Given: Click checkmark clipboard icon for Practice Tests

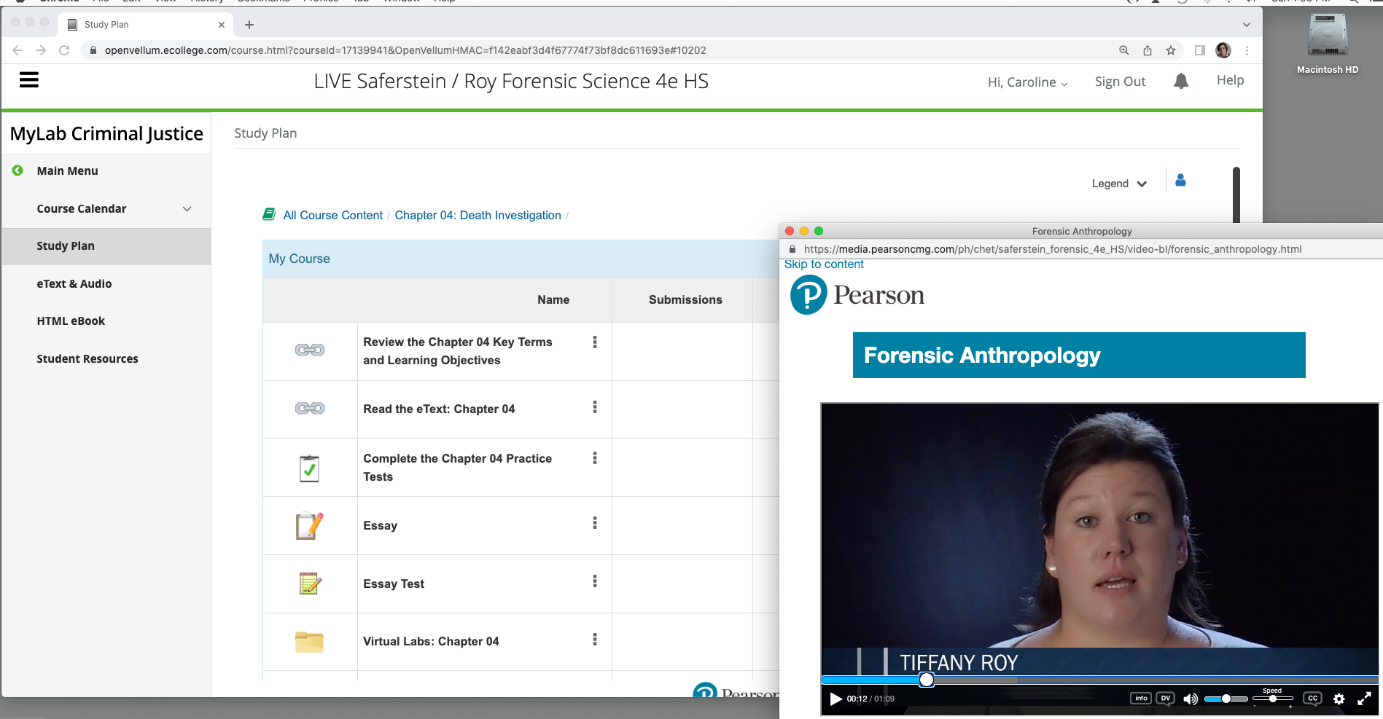Looking at the screenshot, I should pos(310,468).
